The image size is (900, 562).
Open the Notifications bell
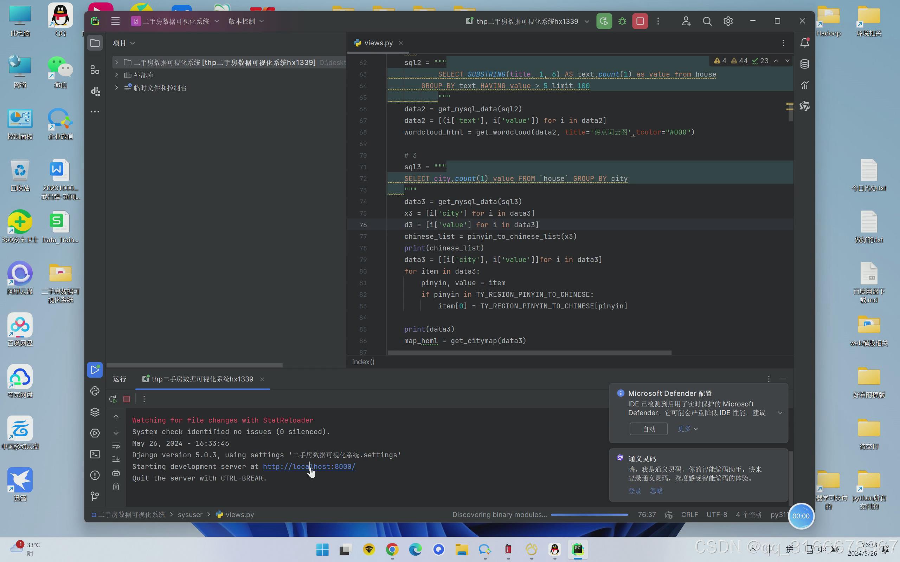click(804, 43)
